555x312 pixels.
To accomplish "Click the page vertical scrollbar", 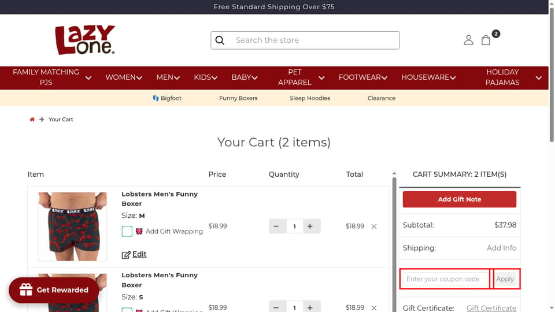I will tap(552, 75).
